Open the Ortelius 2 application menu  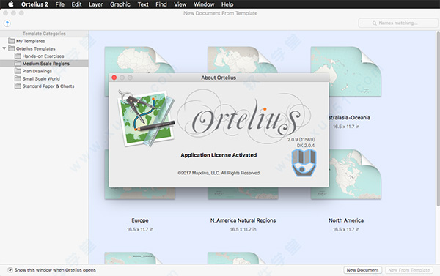point(34,4)
